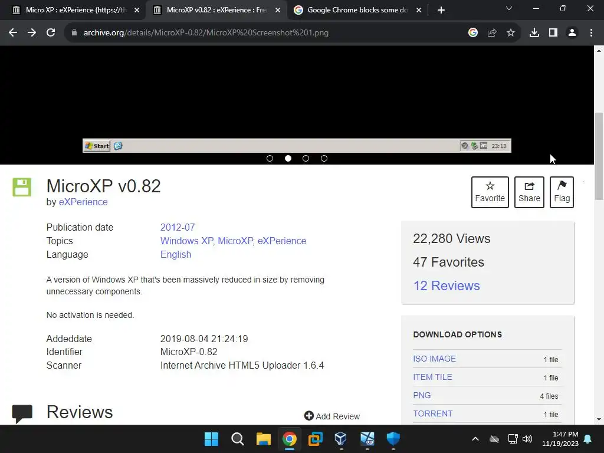Click the address bar URL
604x453 pixels.
[x=206, y=33]
